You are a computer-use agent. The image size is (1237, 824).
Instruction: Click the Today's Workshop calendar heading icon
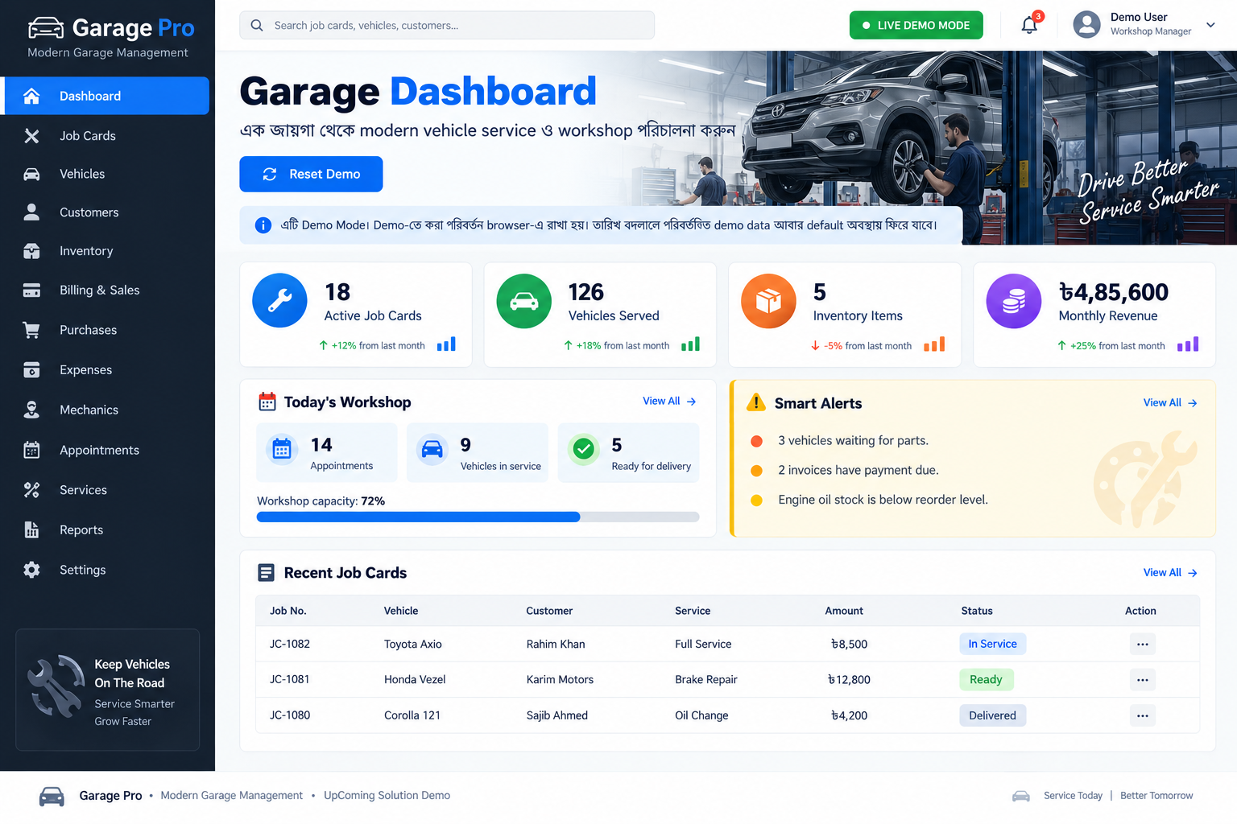(x=267, y=402)
